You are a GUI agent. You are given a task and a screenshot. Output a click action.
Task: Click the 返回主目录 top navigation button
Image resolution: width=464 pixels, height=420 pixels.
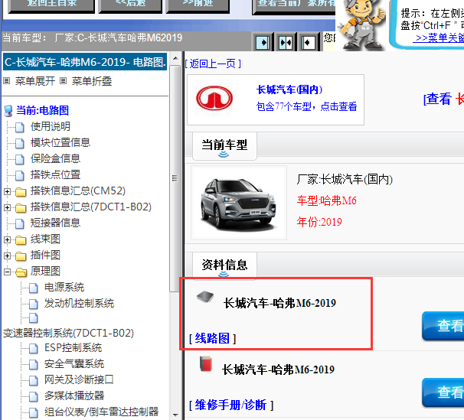pos(51,5)
